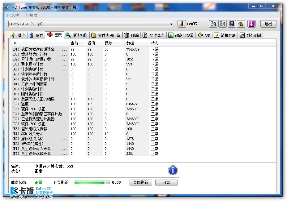
Task: Click the 立即刷新 button
Action: pos(141,182)
